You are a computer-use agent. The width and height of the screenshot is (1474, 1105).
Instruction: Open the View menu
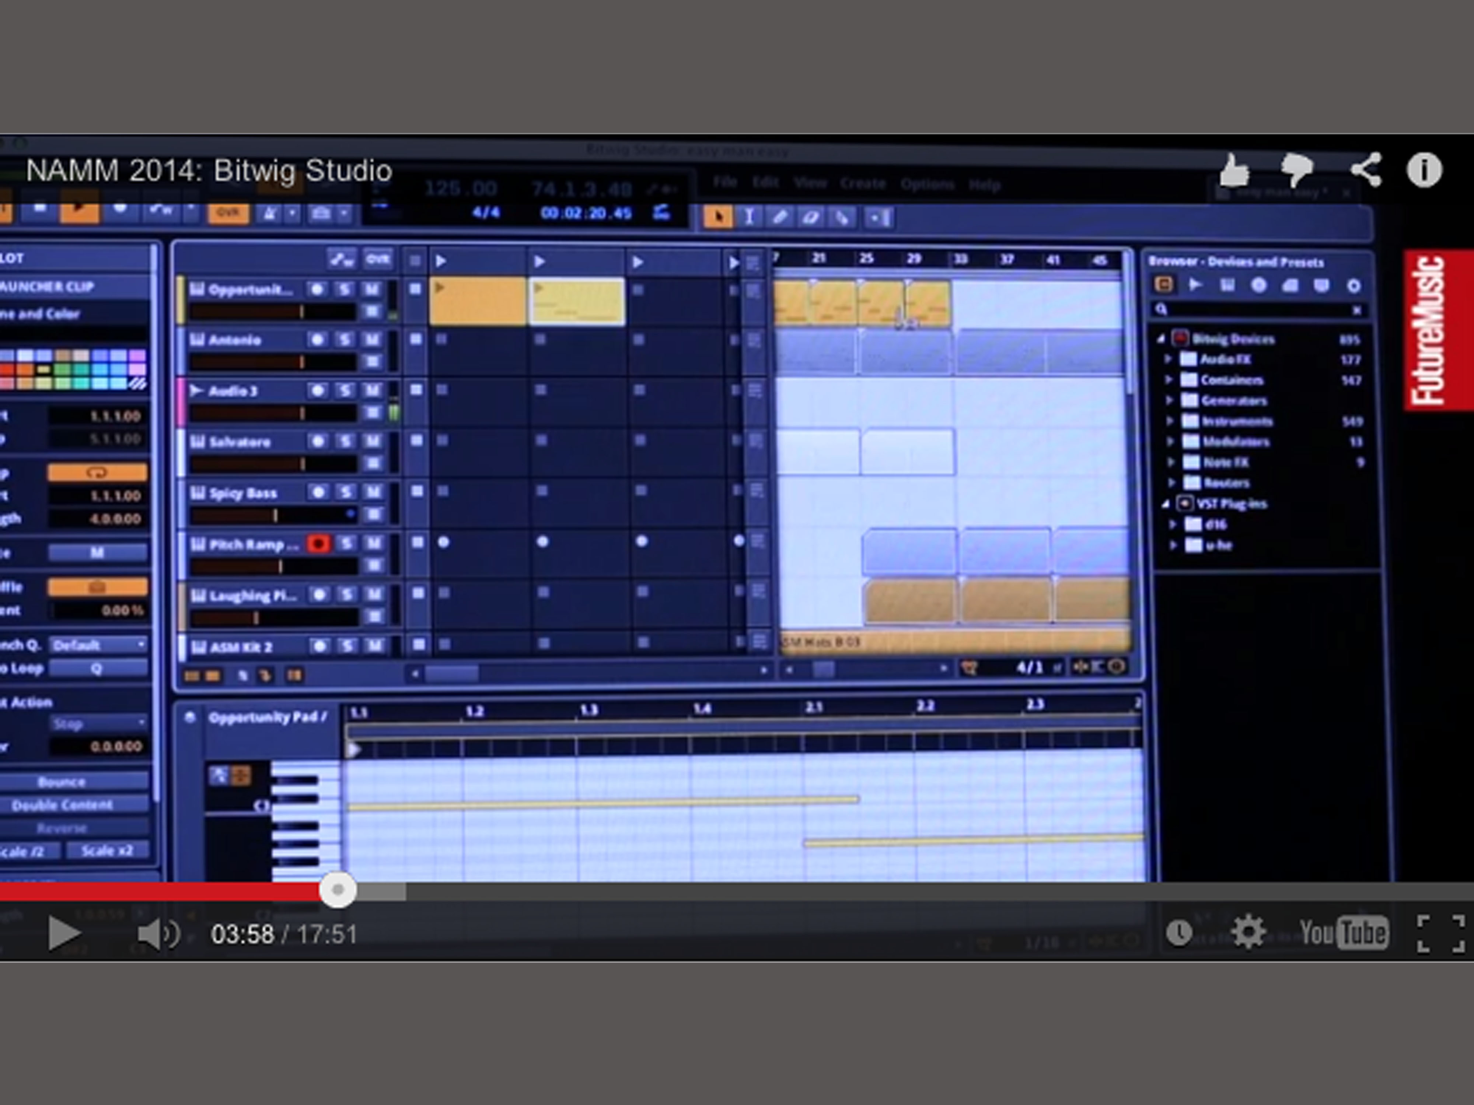810,183
